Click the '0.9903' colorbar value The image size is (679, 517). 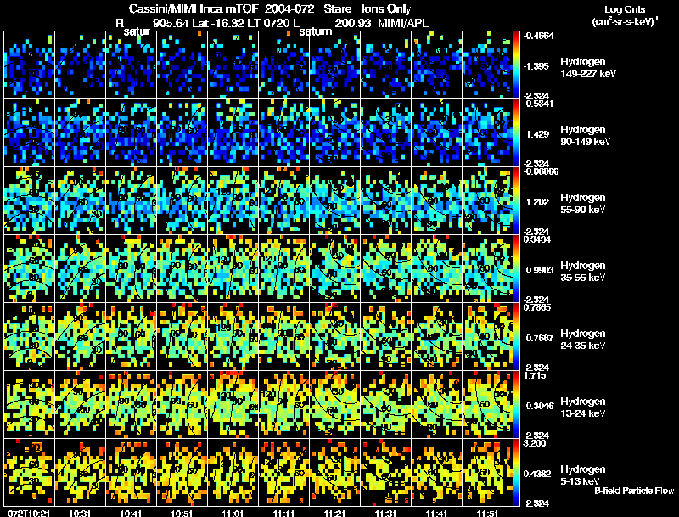click(x=540, y=270)
